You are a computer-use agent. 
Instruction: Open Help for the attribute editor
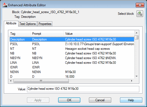coord(131,100)
